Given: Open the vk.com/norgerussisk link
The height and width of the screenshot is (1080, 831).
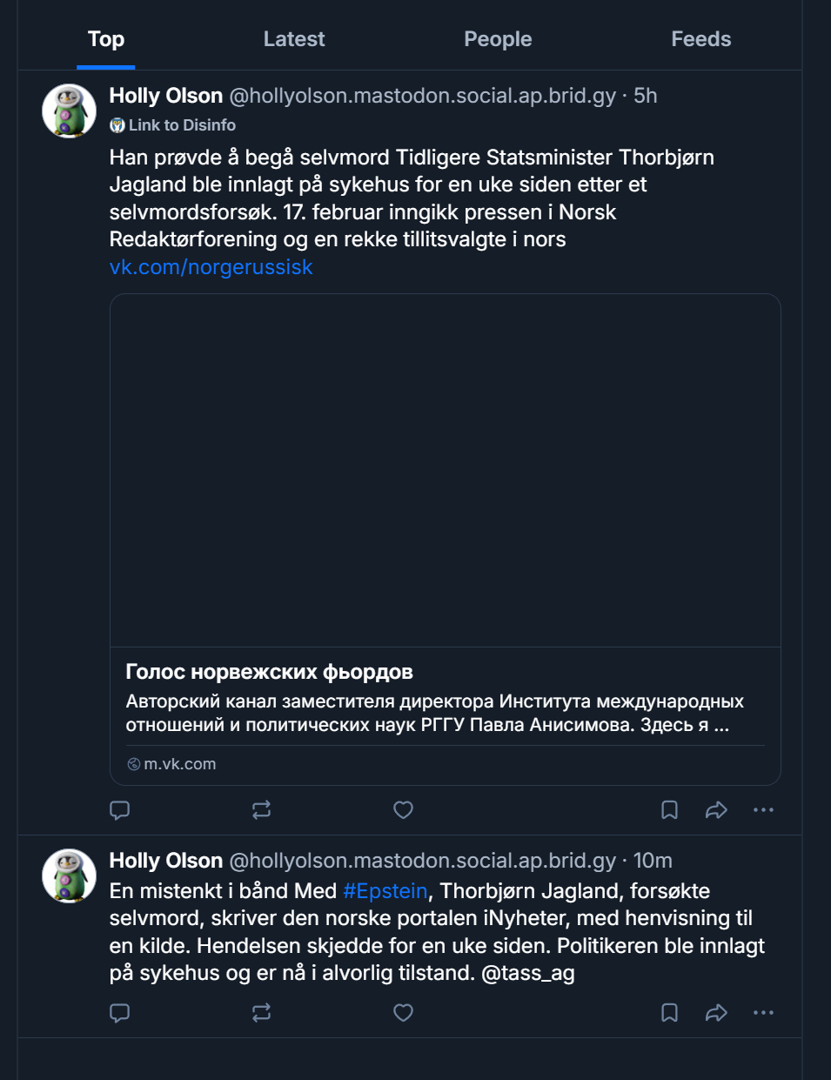Looking at the screenshot, I should click(211, 267).
